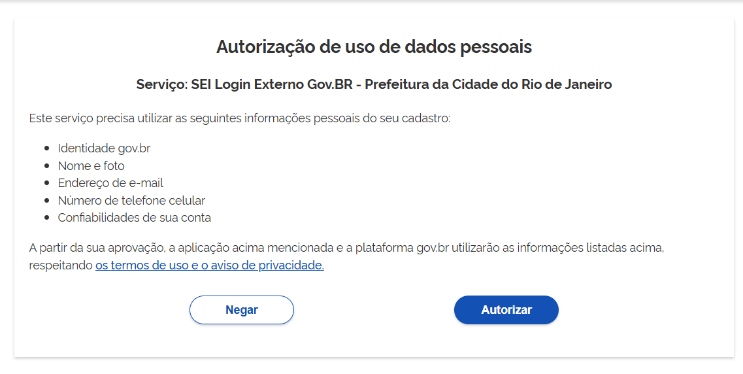The width and height of the screenshot is (743, 374).
Task: Click the sentence starting 'A partir da sua aprovação'
Action: coord(346,248)
